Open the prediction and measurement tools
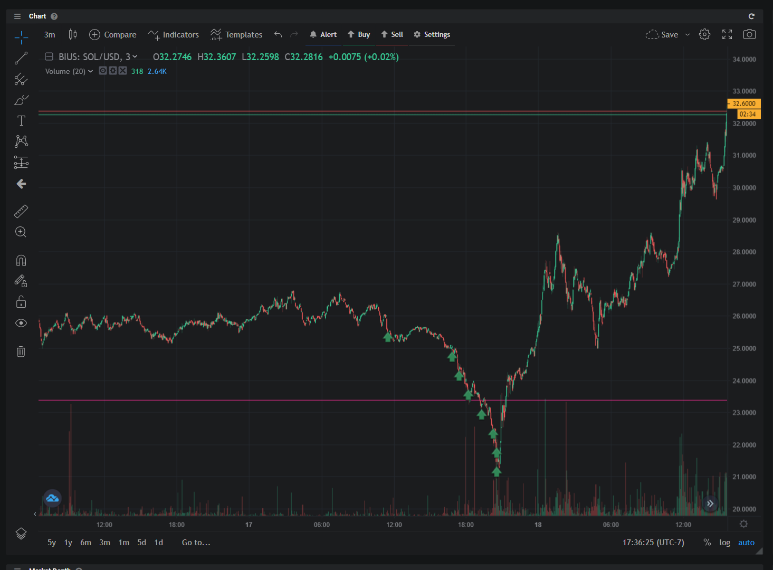The image size is (773, 570). [x=21, y=162]
